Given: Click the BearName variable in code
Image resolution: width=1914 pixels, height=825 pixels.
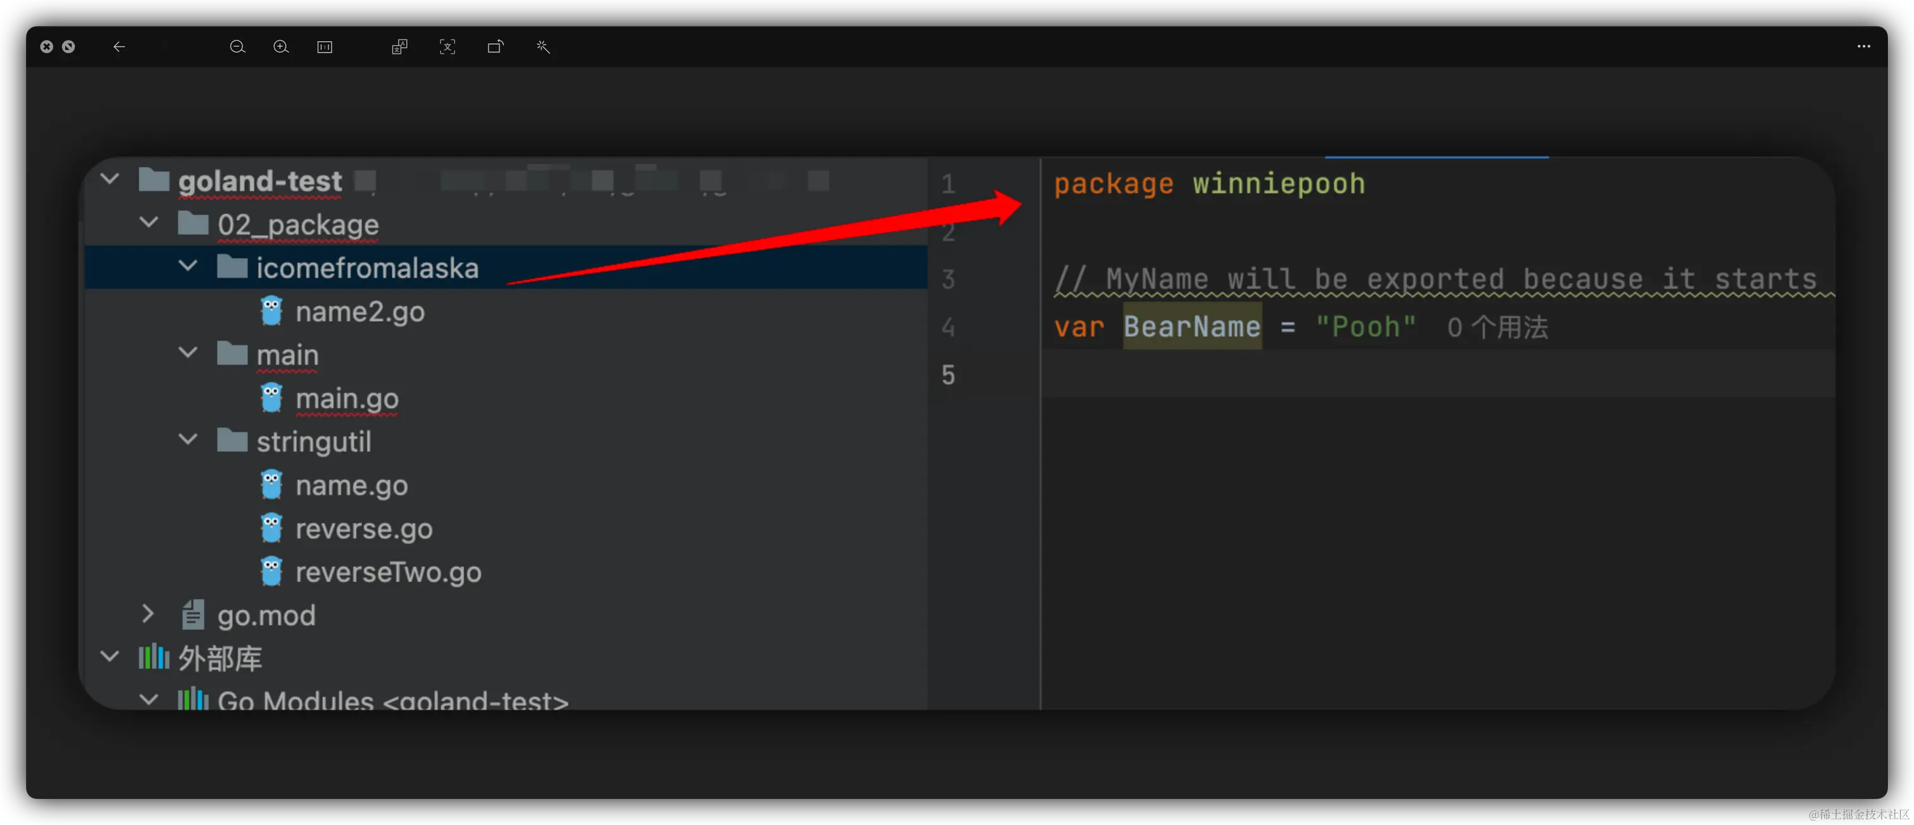Looking at the screenshot, I should click(1192, 326).
